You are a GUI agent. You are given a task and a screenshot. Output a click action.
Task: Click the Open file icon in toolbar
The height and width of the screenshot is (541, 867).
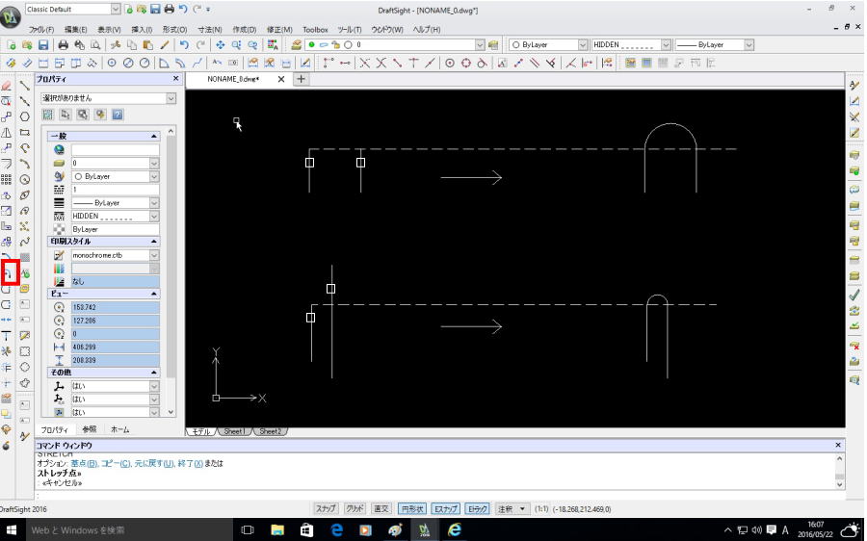27,44
